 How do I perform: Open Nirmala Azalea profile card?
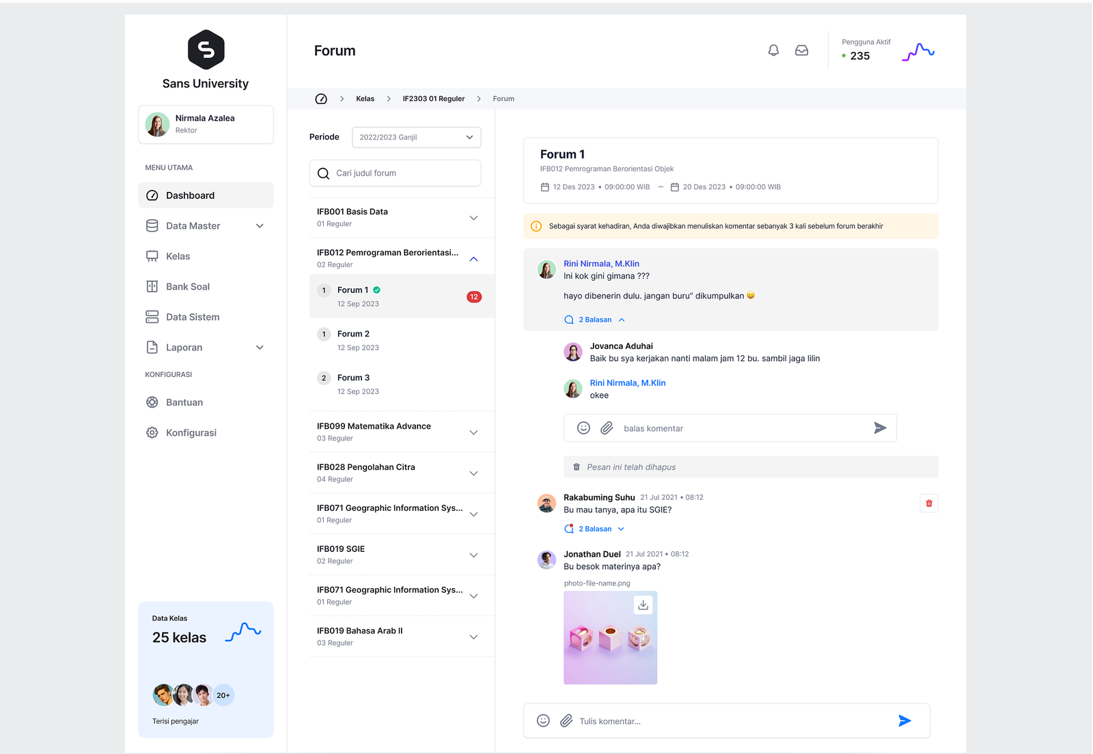tap(206, 124)
